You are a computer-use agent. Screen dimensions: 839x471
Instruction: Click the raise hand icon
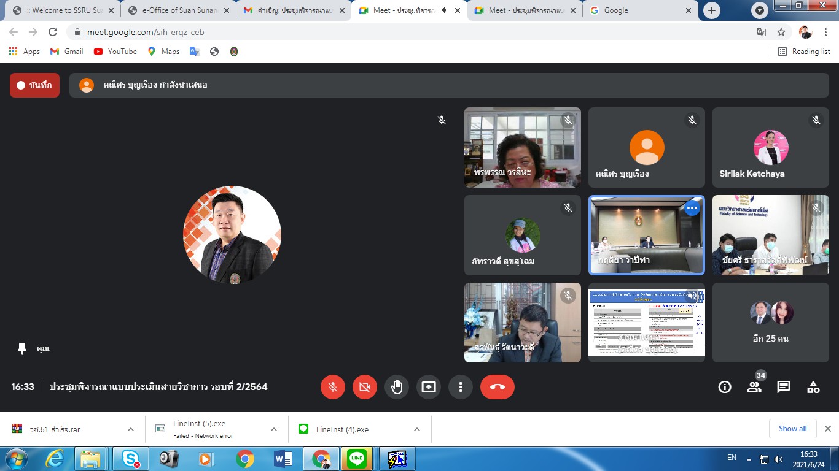(397, 387)
